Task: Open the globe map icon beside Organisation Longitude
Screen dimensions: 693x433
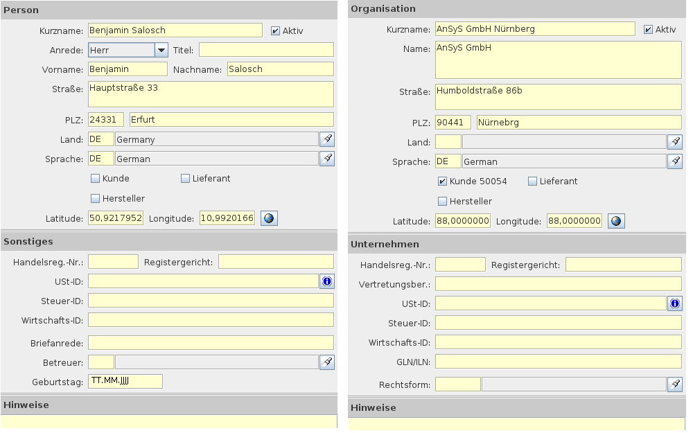Action: [616, 221]
